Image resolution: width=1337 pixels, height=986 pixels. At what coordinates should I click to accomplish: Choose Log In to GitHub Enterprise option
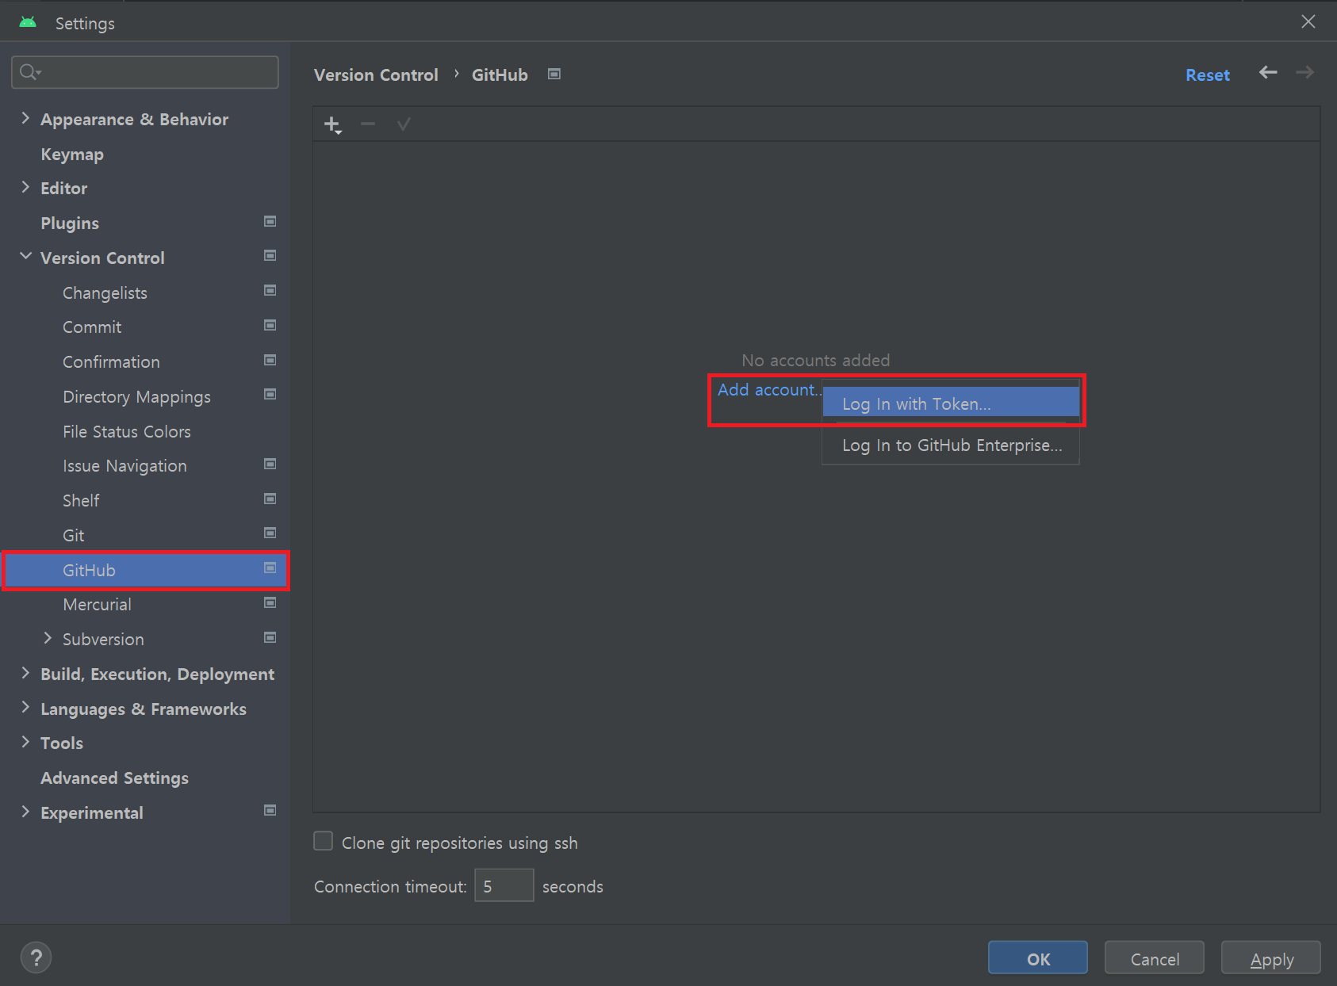pos(951,445)
